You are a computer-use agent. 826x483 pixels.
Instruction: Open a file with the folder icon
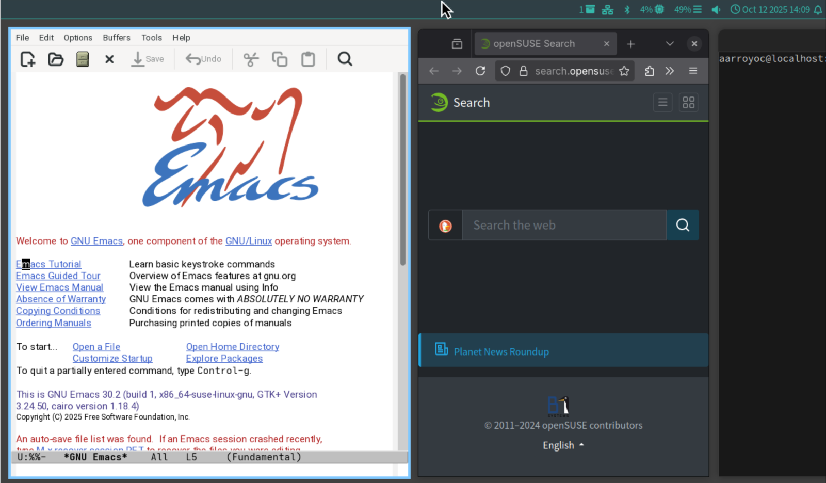click(56, 59)
